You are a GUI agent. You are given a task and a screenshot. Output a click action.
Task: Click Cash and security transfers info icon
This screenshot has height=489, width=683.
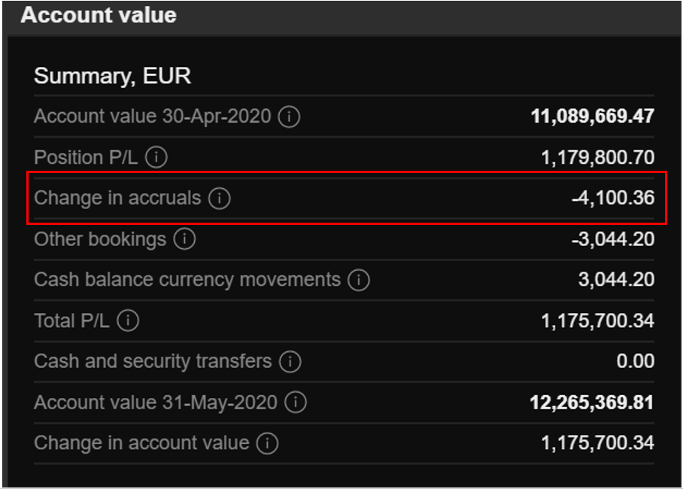tap(290, 362)
